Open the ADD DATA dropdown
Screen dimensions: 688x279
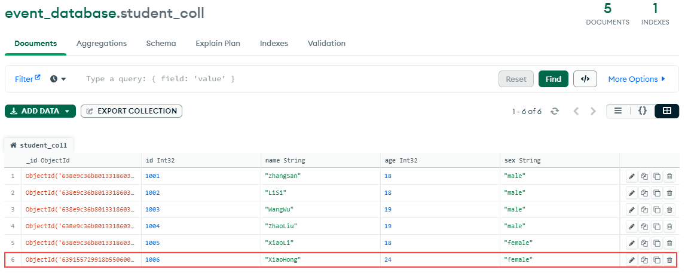point(40,111)
